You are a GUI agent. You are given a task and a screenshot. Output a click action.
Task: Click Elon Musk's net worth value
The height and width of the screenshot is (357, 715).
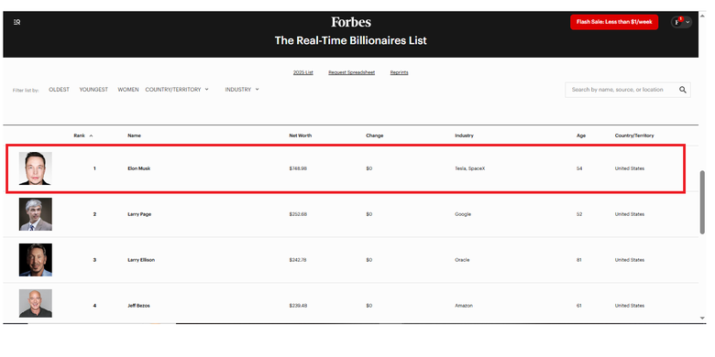[x=298, y=168]
